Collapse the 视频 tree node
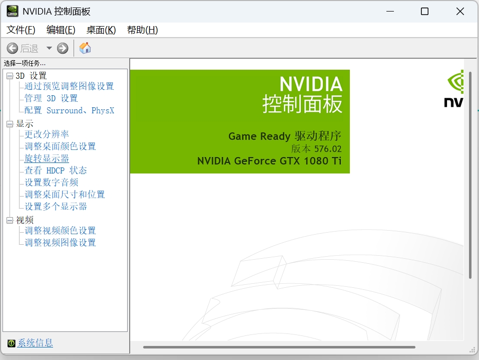The height and width of the screenshot is (360, 479). [x=10, y=220]
